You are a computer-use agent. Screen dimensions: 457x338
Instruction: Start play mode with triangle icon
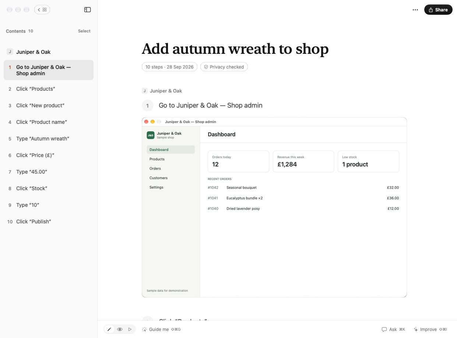(x=130, y=329)
